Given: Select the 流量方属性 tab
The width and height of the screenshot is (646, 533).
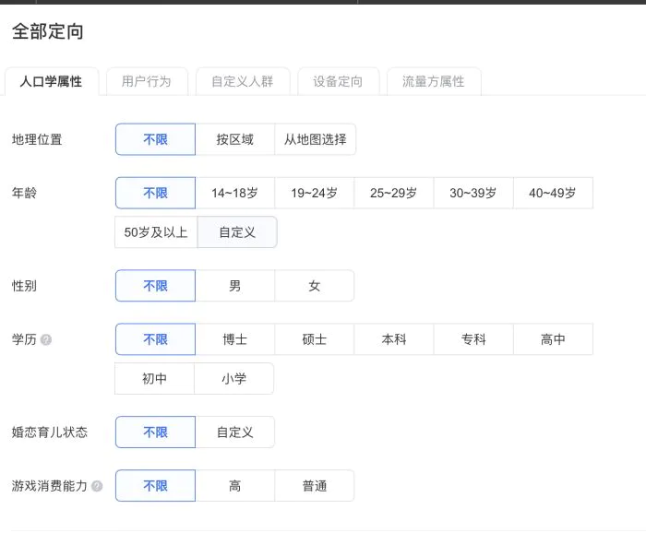Looking at the screenshot, I should point(434,81).
